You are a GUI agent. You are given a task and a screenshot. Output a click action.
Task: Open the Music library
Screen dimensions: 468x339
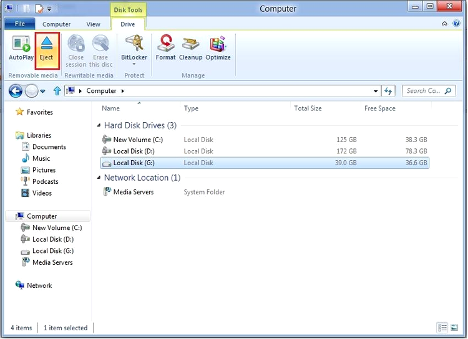[x=36, y=158]
